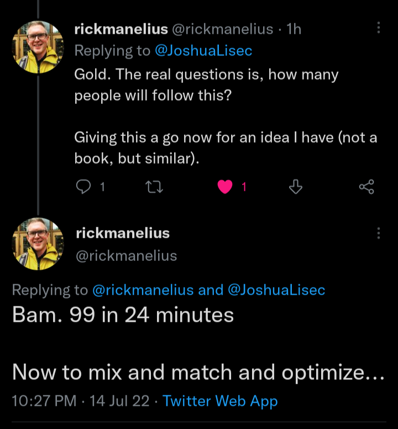Click the rickmanelius display name on second tweet
398x429 pixels.
click(x=123, y=233)
